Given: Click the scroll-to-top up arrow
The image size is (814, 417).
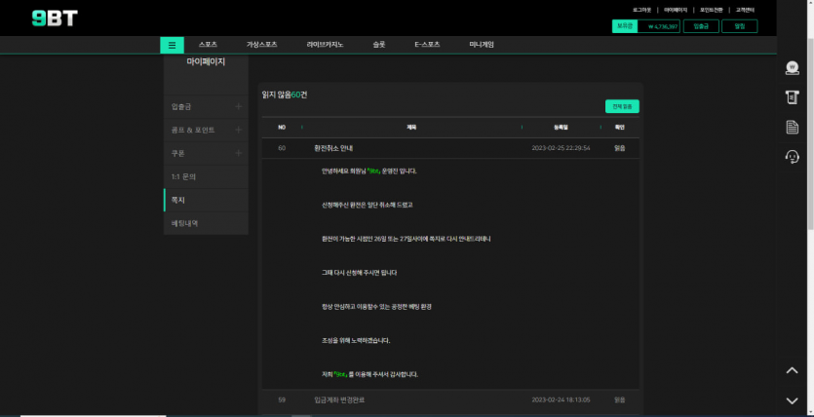Looking at the screenshot, I should click(792, 370).
